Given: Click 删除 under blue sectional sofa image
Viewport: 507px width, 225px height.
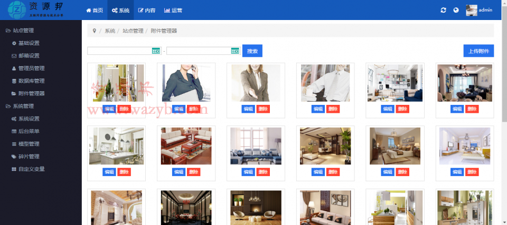Looking at the screenshot, I should (263, 172).
